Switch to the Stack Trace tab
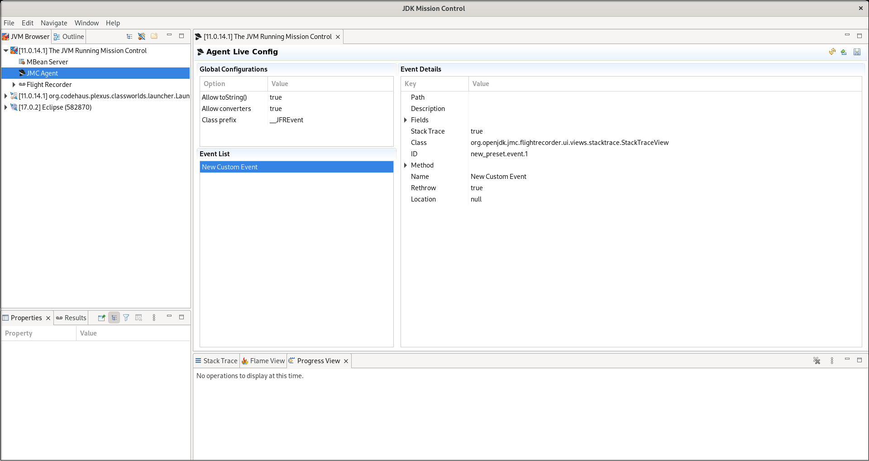The width and height of the screenshot is (869, 461). [x=216, y=361]
